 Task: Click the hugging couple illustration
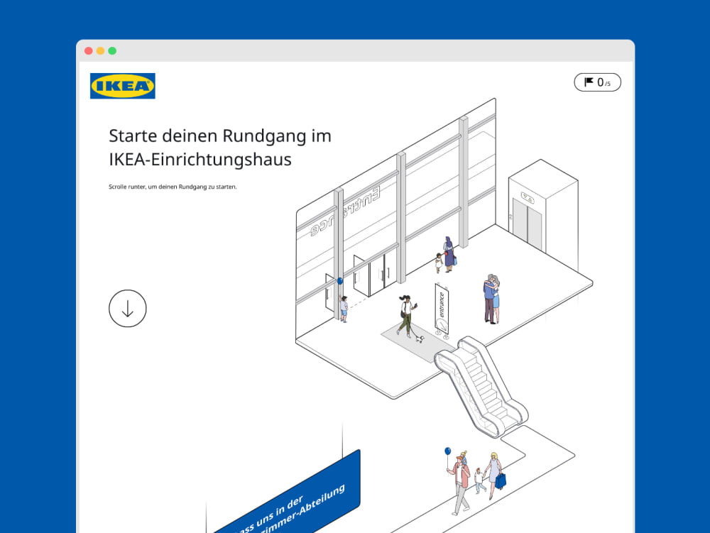[491, 299]
